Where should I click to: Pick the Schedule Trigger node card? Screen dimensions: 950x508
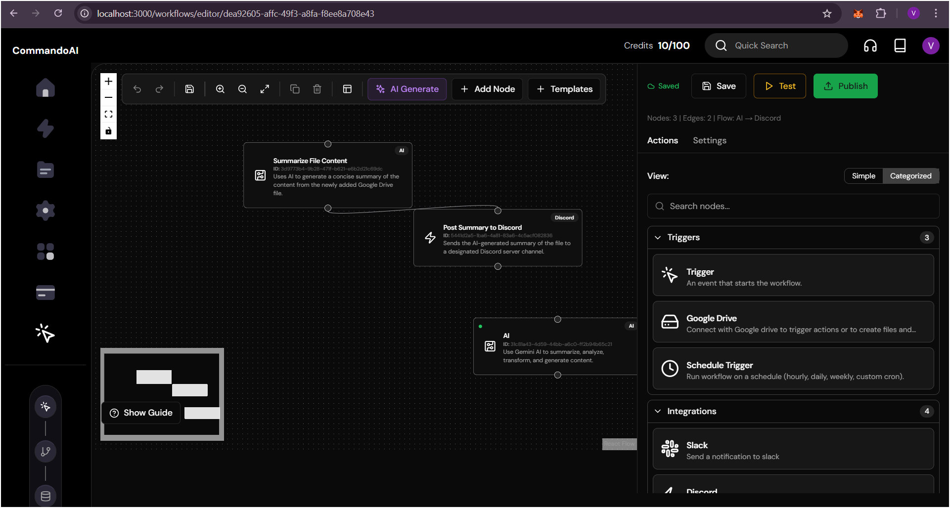793,369
